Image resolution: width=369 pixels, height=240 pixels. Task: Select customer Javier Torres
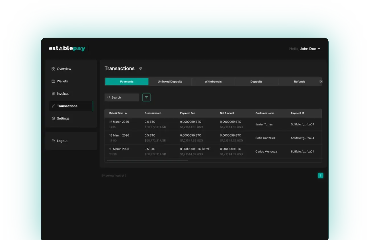(264, 124)
